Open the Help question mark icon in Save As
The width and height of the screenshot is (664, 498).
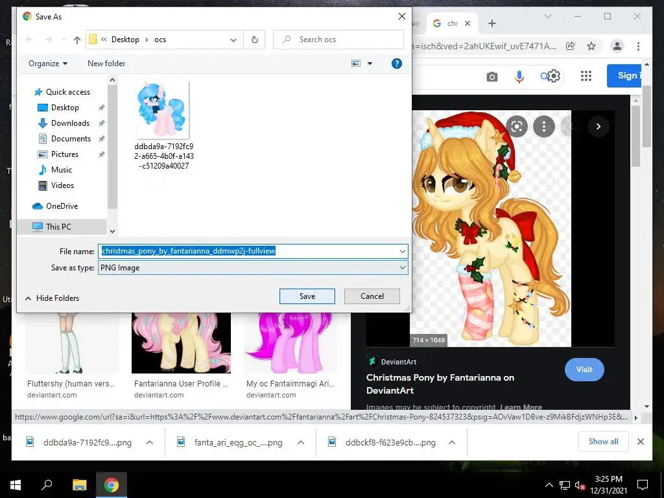[x=396, y=64]
